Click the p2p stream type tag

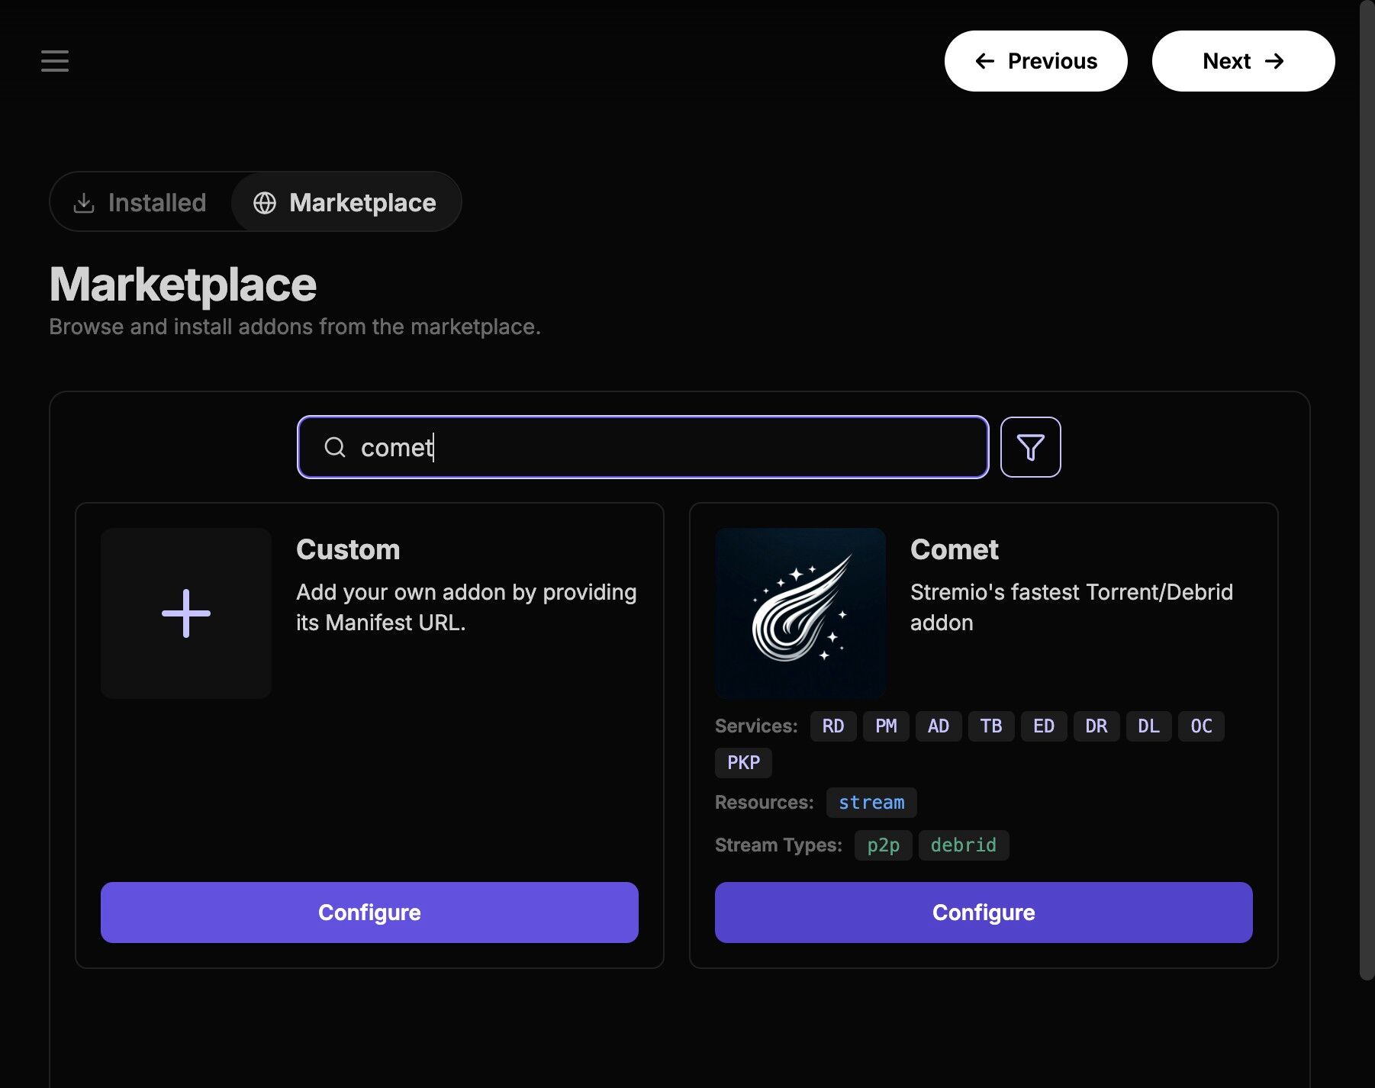click(x=883, y=845)
